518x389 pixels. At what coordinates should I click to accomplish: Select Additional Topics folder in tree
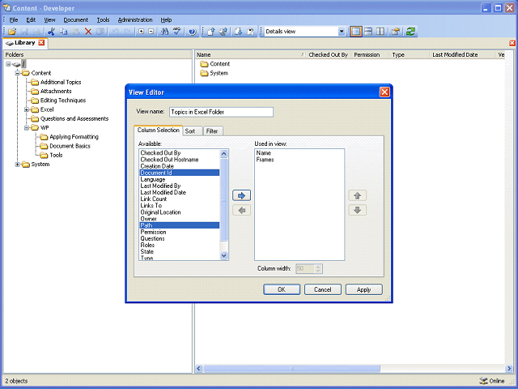[61, 82]
